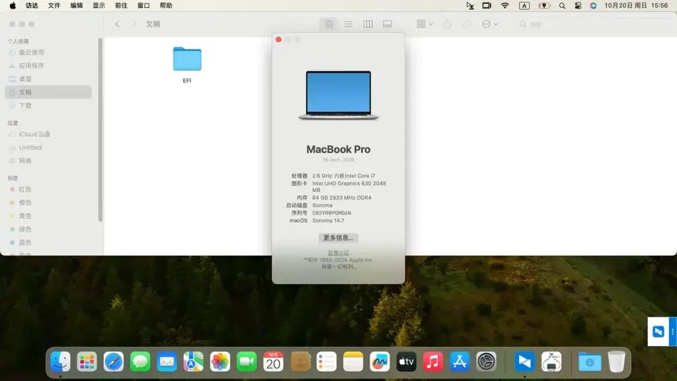Open Messages from the Dock
The height and width of the screenshot is (381, 677).
pos(140,362)
